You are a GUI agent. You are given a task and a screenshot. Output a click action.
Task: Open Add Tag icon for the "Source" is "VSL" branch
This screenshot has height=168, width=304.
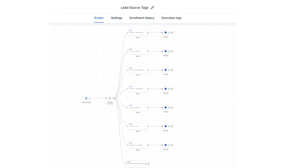[x=166, y=126]
